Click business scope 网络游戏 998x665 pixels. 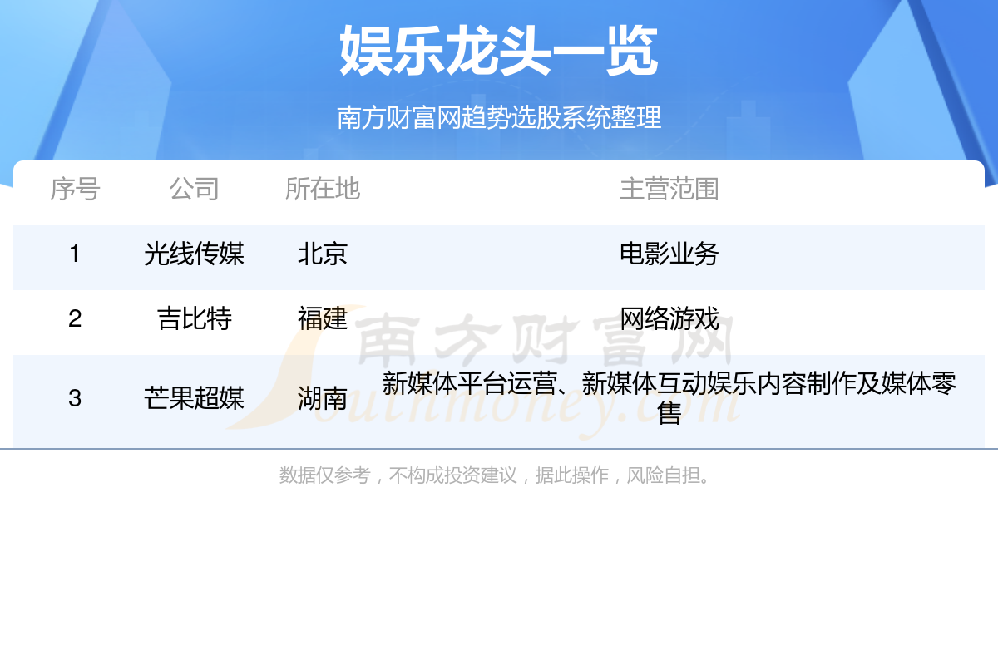click(x=669, y=318)
